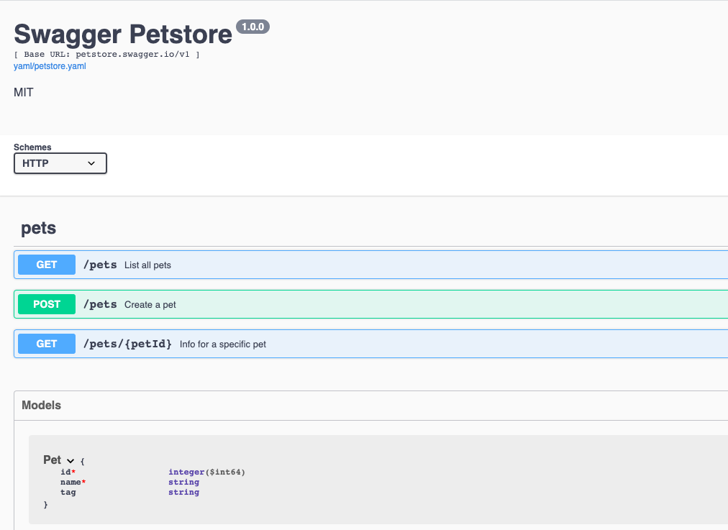Click the string type of the tag property
The height and width of the screenshot is (530, 728).
pyautogui.click(x=184, y=493)
